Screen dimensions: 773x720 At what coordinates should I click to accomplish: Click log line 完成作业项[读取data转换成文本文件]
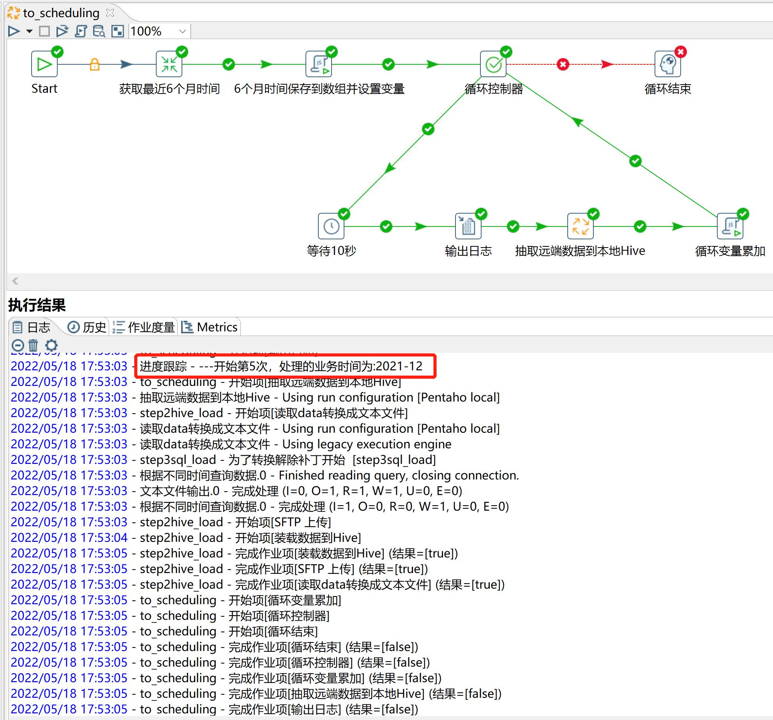click(x=258, y=584)
